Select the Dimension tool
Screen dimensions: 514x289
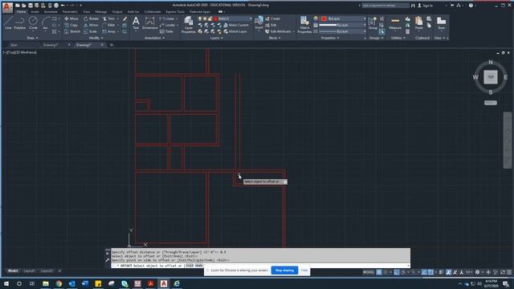coord(150,23)
